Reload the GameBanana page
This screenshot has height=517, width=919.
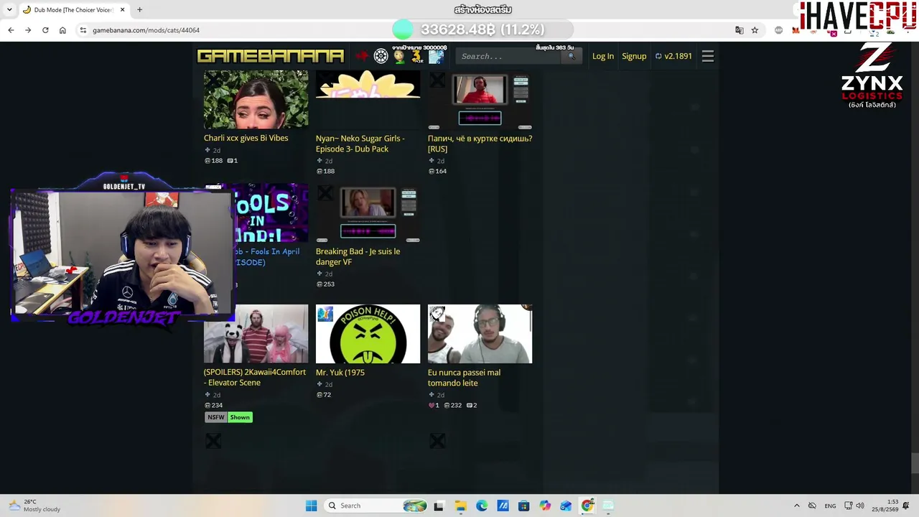pyautogui.click(x=45, y=30)
